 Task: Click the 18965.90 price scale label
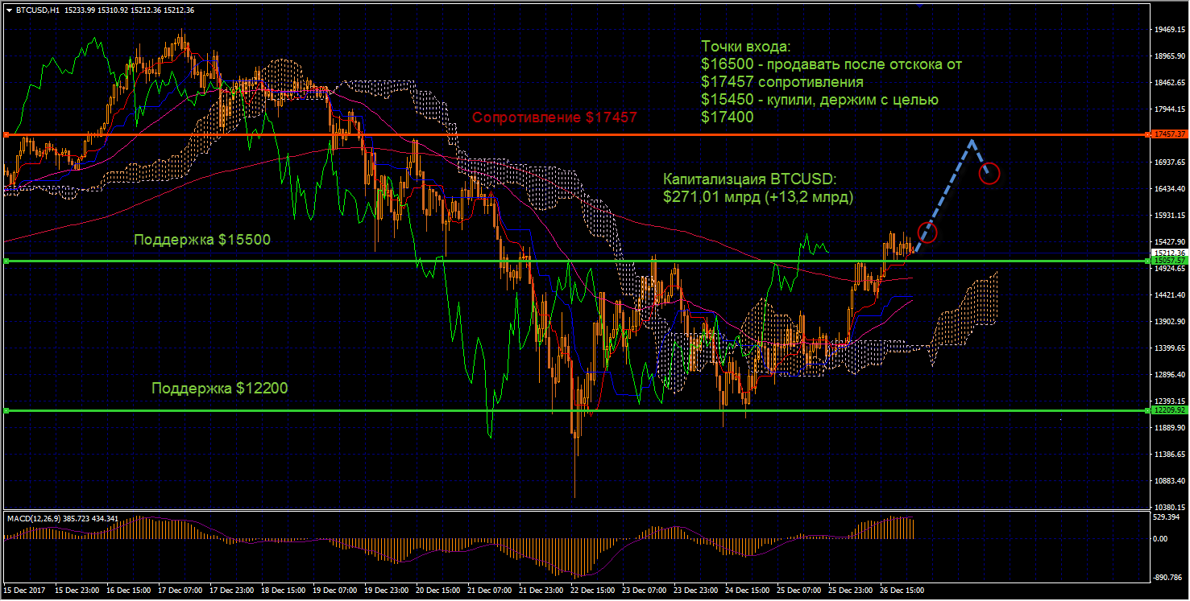pos(1169,56)
